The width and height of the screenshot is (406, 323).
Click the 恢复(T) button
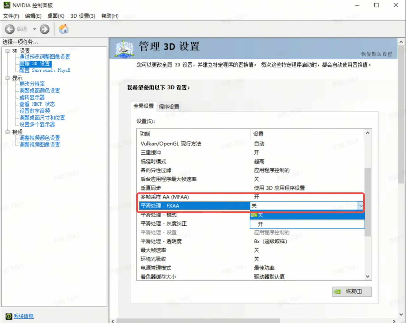[x=352, y=292]
